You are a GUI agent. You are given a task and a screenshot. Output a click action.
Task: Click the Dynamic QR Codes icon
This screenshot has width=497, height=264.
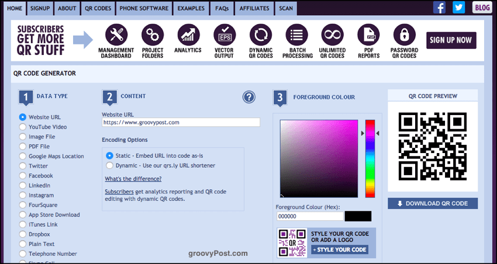(261, 35)
